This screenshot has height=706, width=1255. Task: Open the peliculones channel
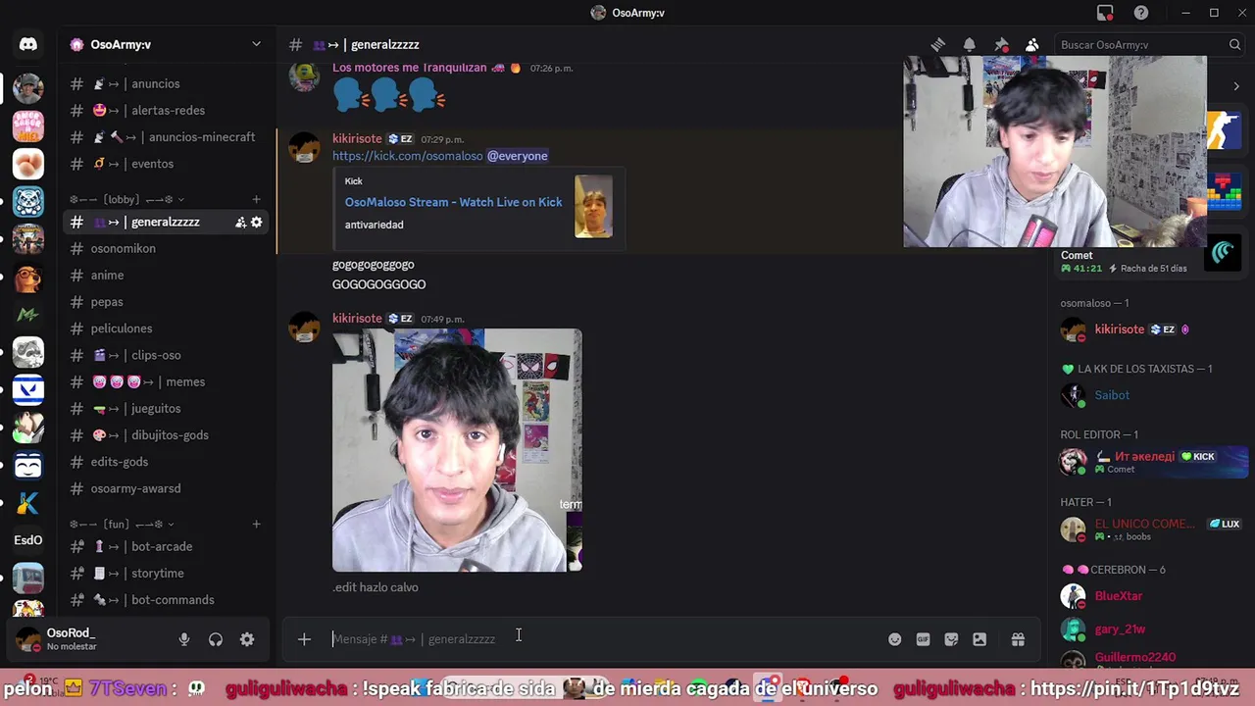[166, 328]
